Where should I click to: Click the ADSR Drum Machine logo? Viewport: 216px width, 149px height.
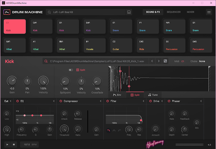tap(7, 12)
